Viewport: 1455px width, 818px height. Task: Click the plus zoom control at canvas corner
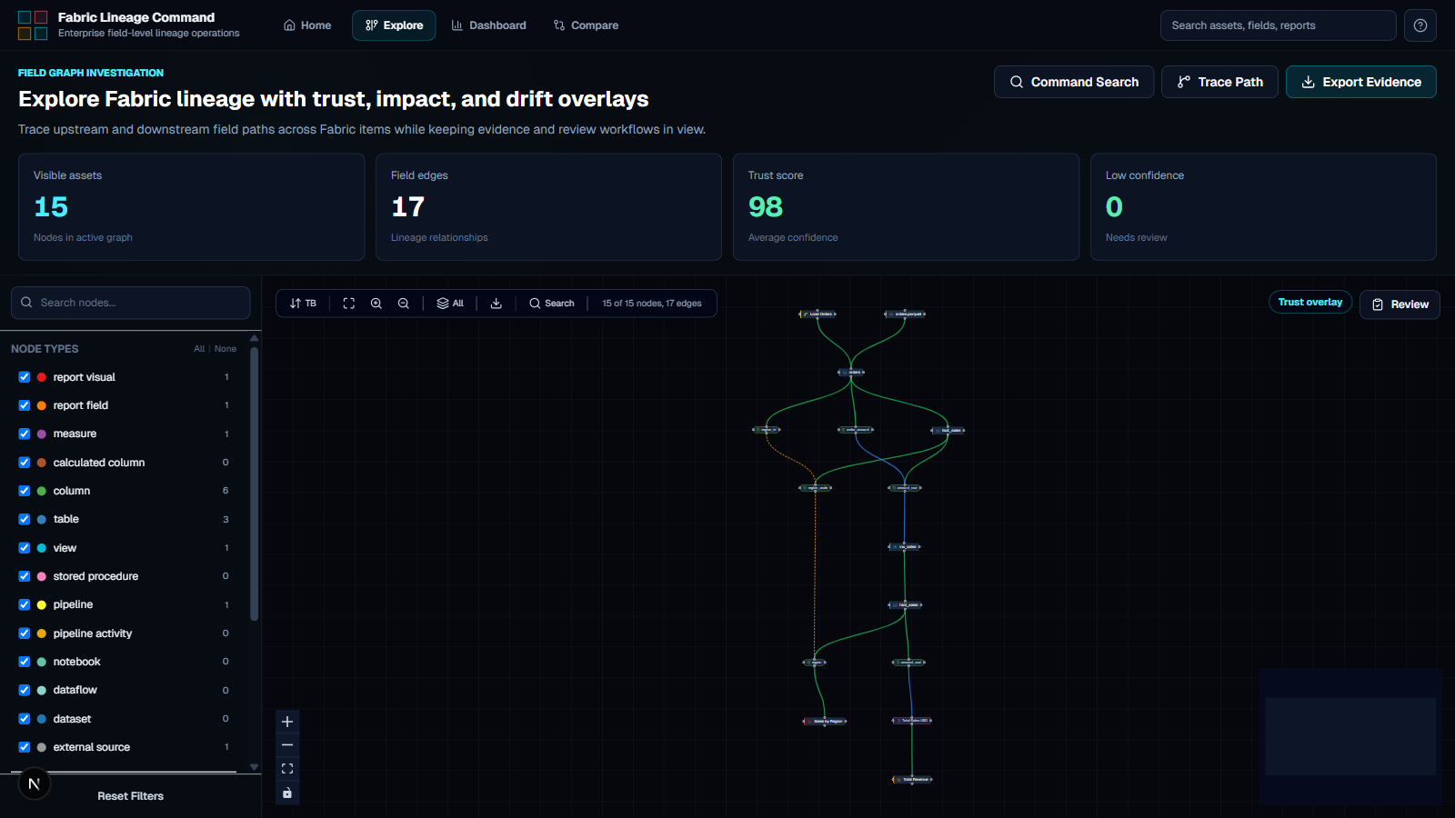[287, 722]
